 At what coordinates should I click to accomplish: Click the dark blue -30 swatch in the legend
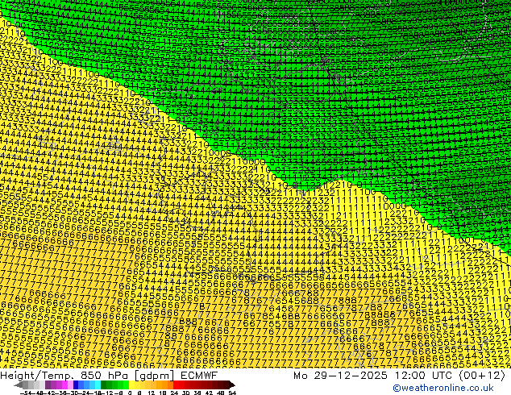pyautogui.click(x=76, y=385)
